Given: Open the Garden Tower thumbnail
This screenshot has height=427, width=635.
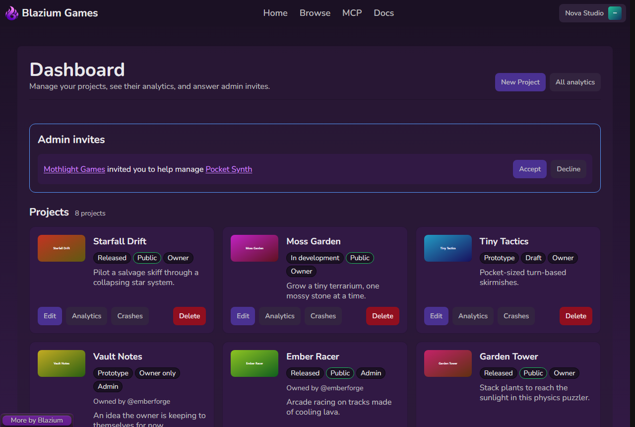Looking at the screenshot, I should tap(448, 363).
